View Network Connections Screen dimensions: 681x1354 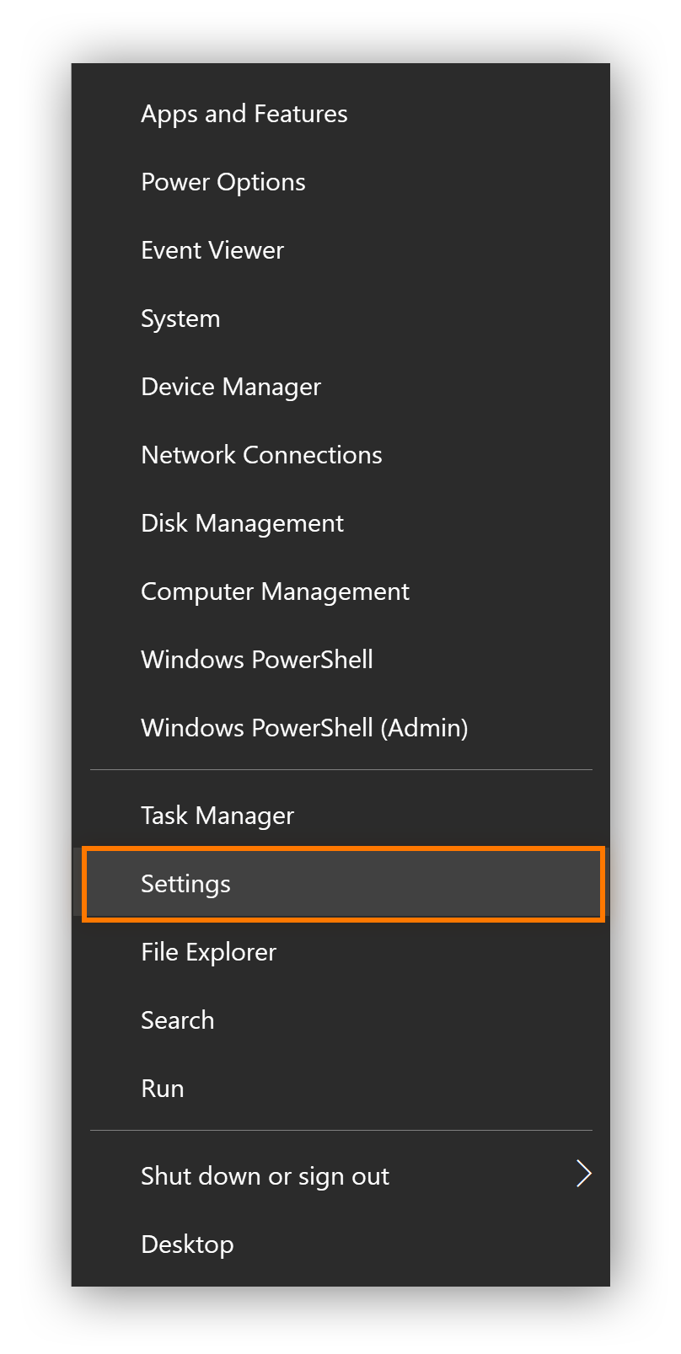click(261, 455)
